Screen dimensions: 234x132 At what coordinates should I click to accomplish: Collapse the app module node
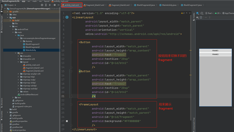click(x=7, y=18)
